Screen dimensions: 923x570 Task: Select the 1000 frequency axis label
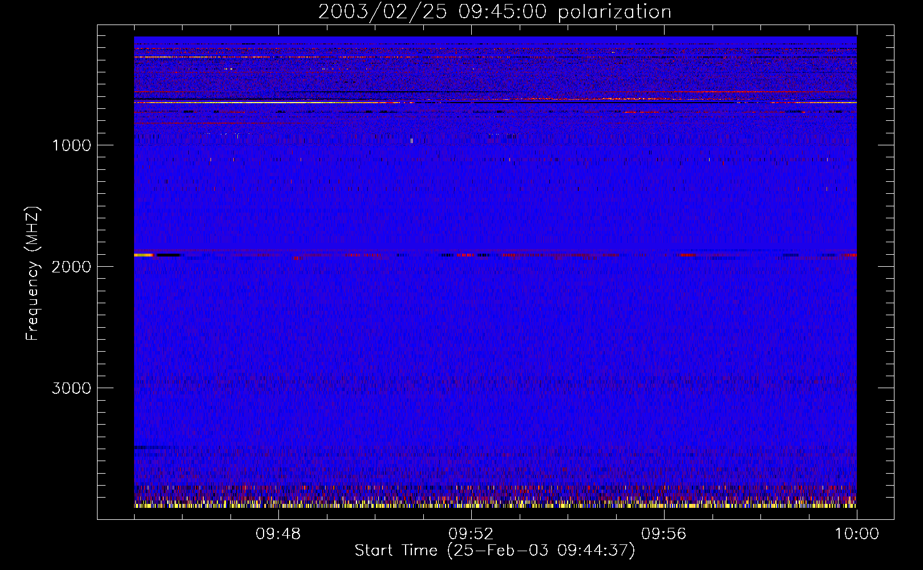click(x=71, y=145)
